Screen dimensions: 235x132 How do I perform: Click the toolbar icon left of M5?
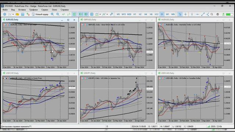(x=111, y=14)
